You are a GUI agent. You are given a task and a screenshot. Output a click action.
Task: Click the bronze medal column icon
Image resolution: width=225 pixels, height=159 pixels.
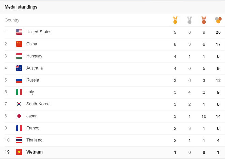click(x=204, y=20)
